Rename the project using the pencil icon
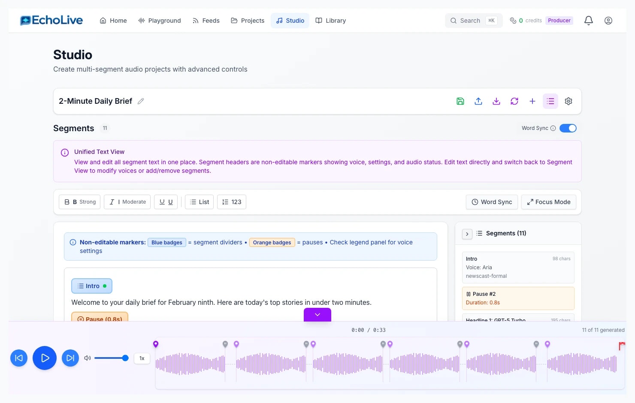635x403 pixels. (x=141, y=101)
